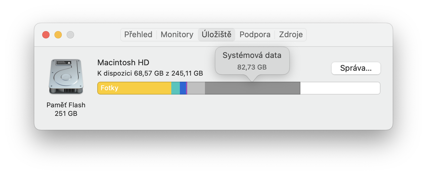
Task: Click the light gray storage bar segment
Action: click(x=196, y=88)
